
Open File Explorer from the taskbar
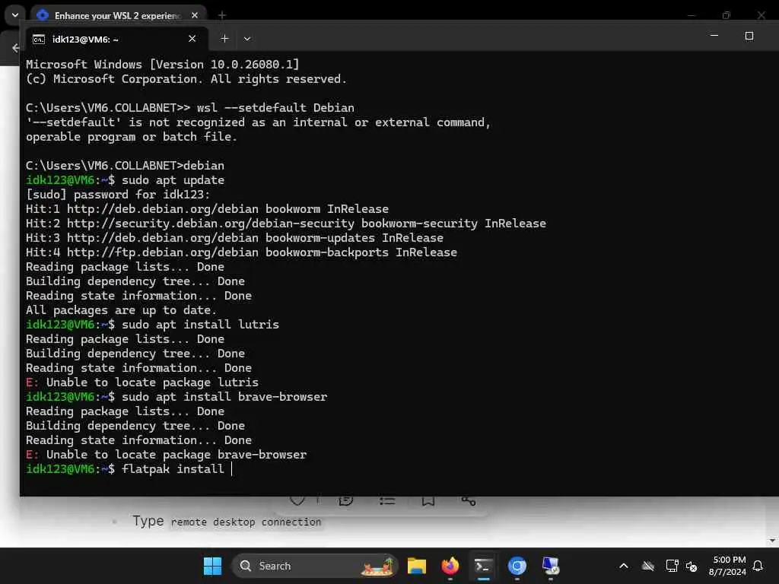[417, 566]
